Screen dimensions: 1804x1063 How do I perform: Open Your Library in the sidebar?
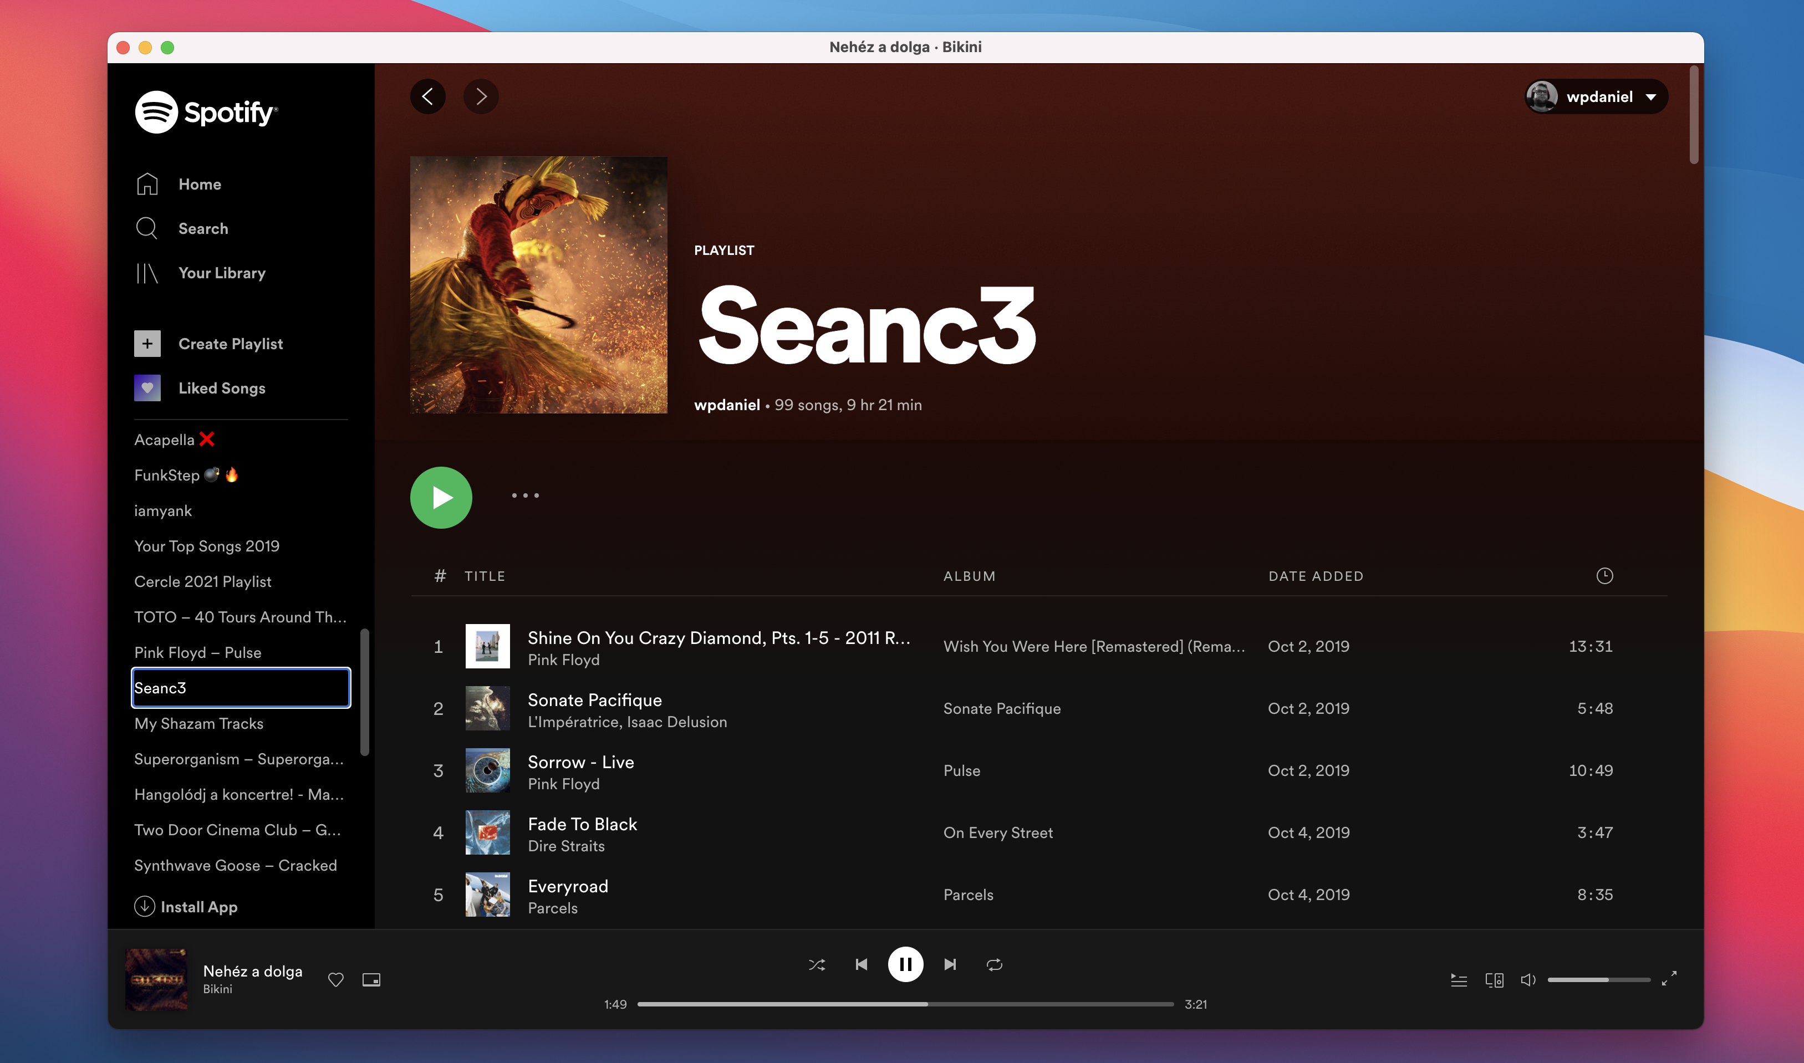point(221,273)
